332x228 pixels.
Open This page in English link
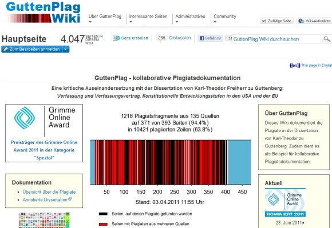pyautogui.click(x=317, y=65)
